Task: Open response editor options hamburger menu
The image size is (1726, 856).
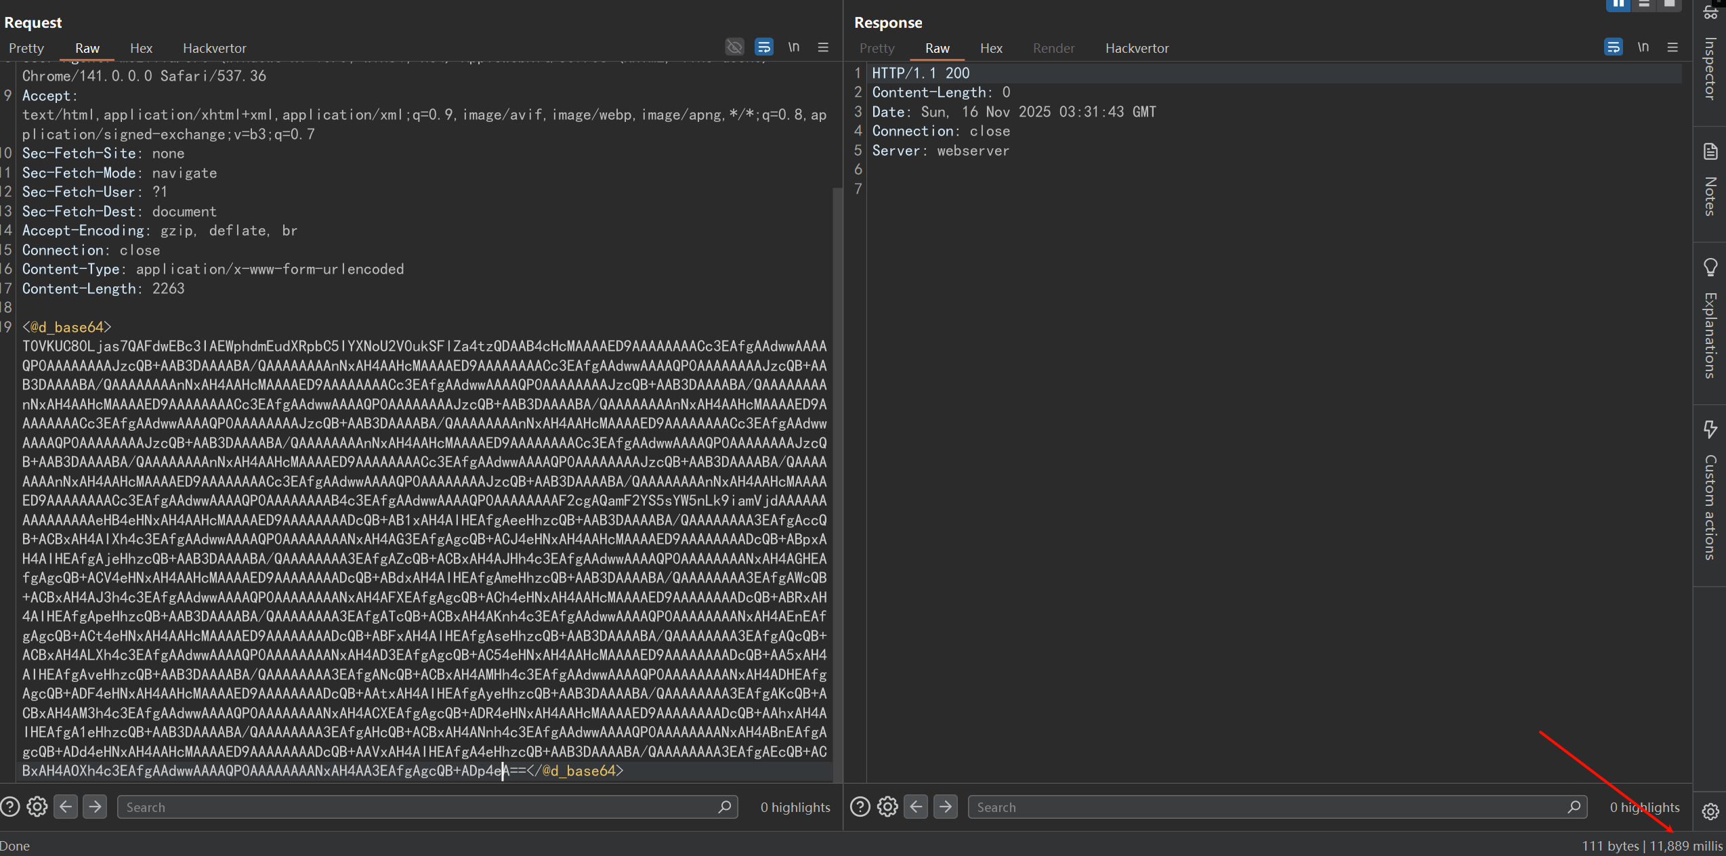Action: point(1672,47)
